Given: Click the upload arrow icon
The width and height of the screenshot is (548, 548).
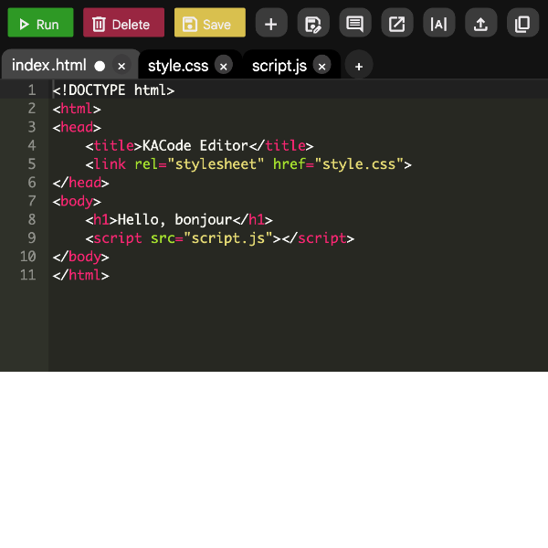Looking at the screenshot, I should [x=480, y=24].
